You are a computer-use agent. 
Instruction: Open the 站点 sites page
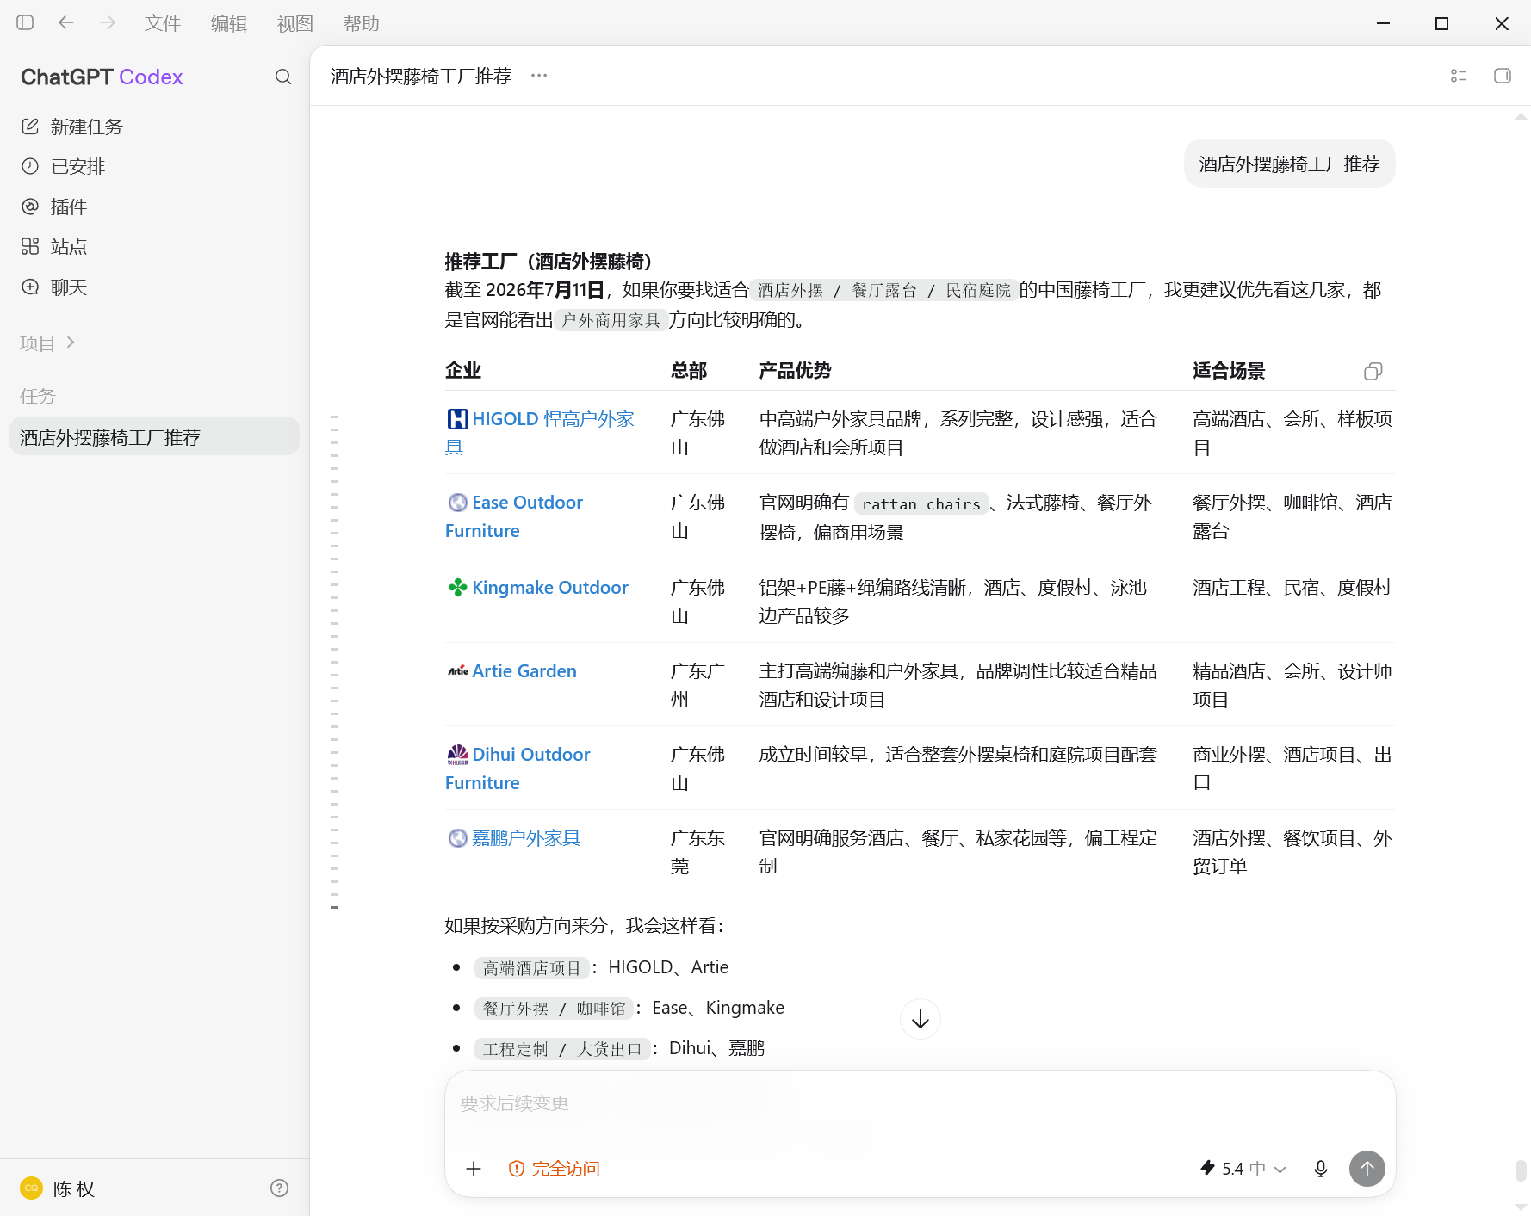pos(154,247)
